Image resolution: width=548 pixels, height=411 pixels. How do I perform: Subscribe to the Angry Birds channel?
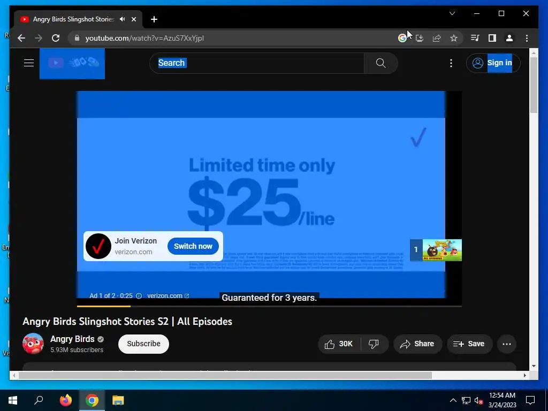(x=143, y=344)
